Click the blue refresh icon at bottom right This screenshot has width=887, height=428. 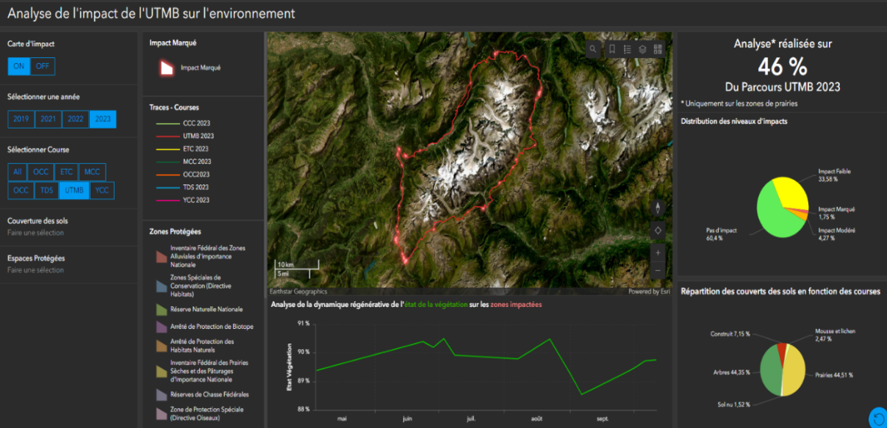coord(878,418)
